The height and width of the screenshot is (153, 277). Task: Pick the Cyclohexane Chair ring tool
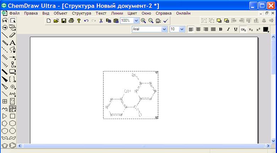pos(5,138)
